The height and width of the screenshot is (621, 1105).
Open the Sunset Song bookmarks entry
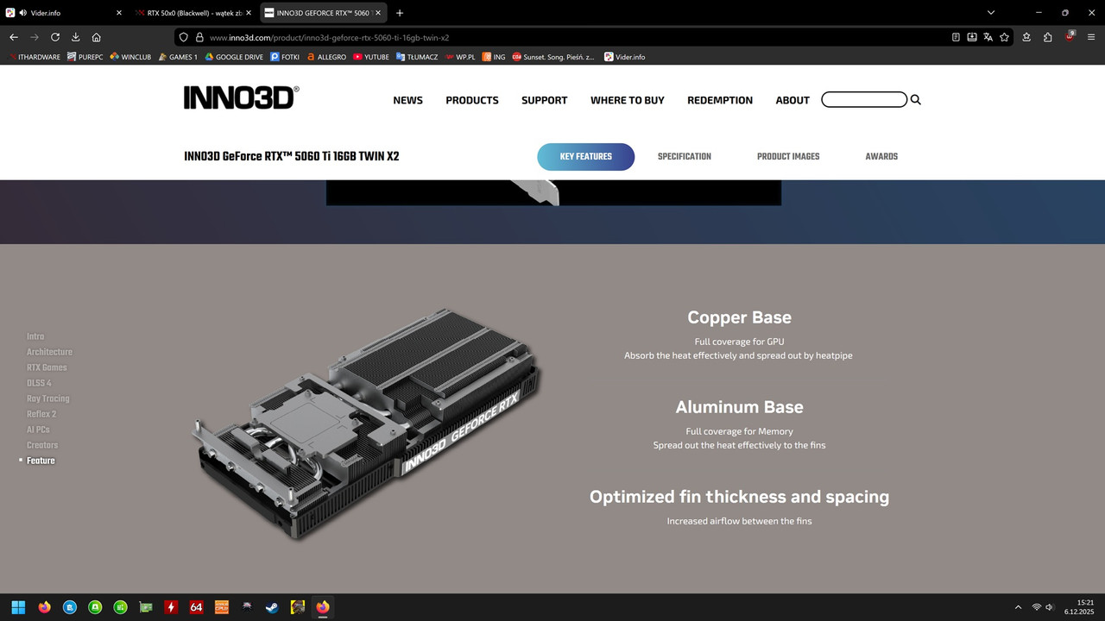click(553, 57)
